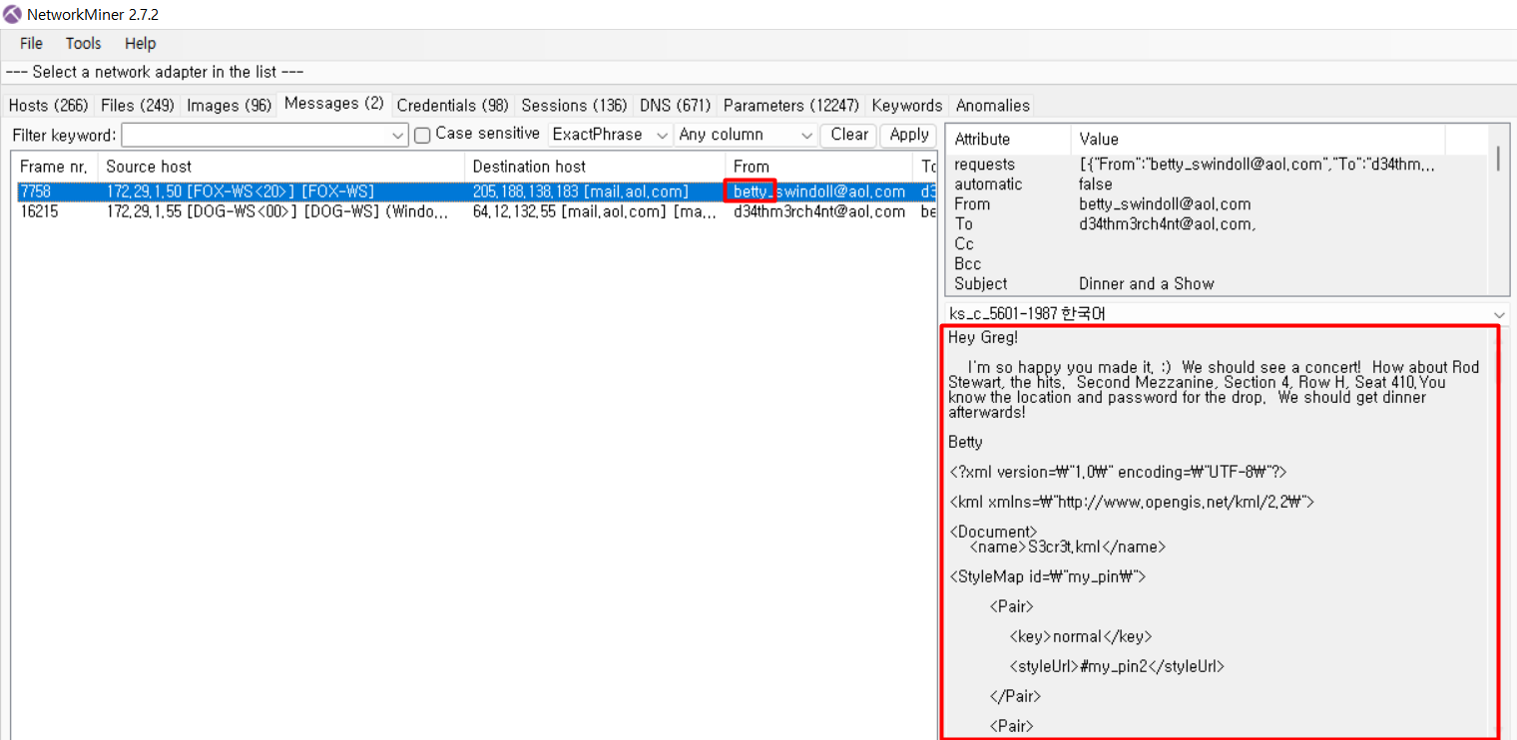Viewport: 1517px width, 740px height.
Task: Click the NetworkMiner app icon in title bar
Action: (x=13, y=15)
